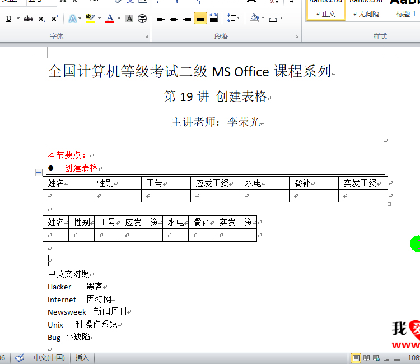
Task: Click line Internet 因特网
Action: click(80, 299)
